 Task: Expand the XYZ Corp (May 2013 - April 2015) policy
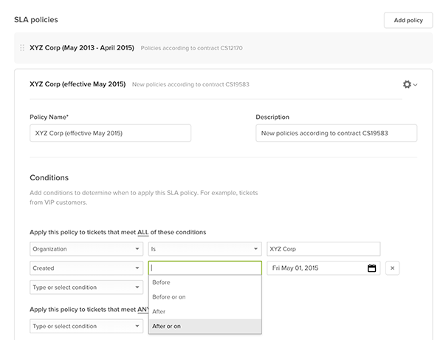tap(81, 48)
